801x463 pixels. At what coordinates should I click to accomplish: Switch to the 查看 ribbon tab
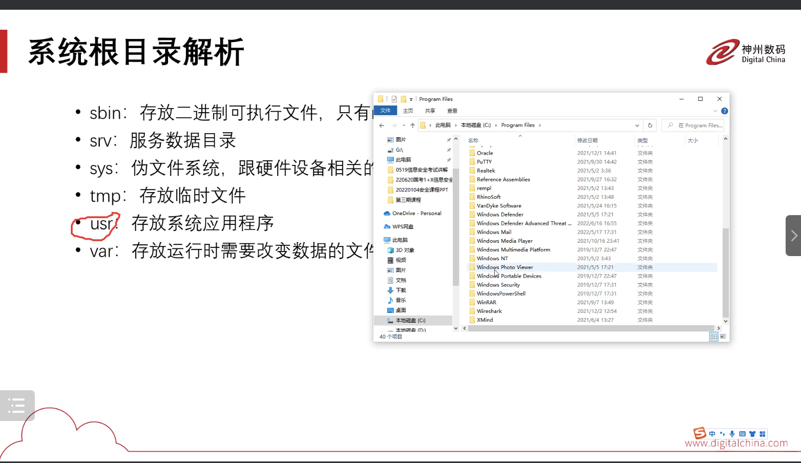(452, 111)
